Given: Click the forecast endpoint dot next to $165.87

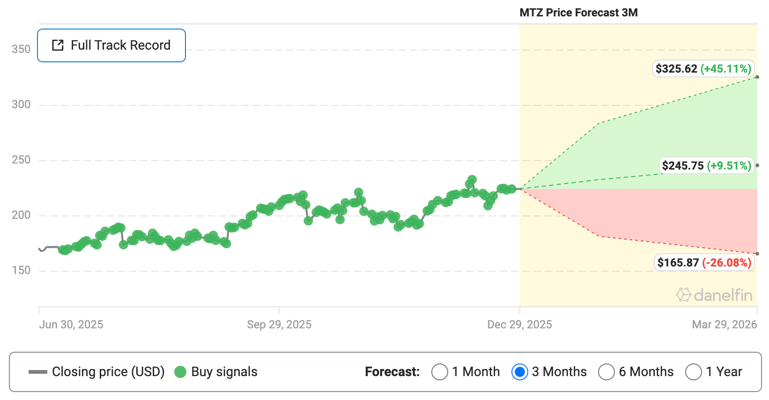Looking at the screenshot, I should [x=757, y=253].
